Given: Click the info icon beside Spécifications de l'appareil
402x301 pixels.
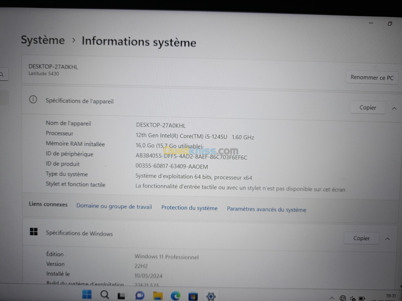Looking at the screenshot, I should pyautogui.click(x=33, y=99).
